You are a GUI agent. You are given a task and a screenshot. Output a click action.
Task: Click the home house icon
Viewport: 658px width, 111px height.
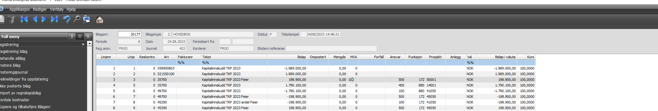99,19
